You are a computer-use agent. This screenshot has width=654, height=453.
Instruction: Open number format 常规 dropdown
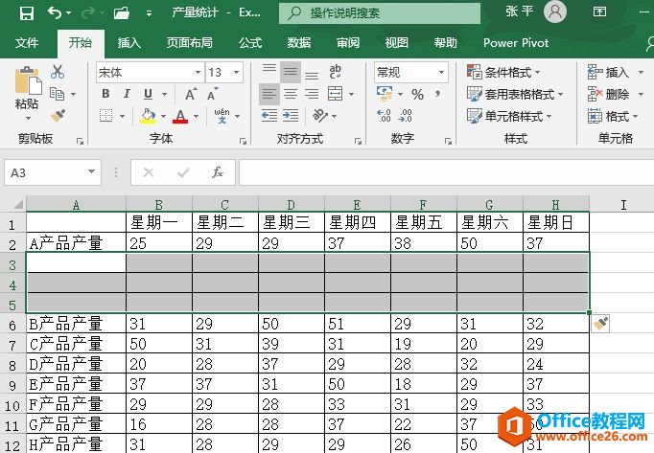click(441, 73)
